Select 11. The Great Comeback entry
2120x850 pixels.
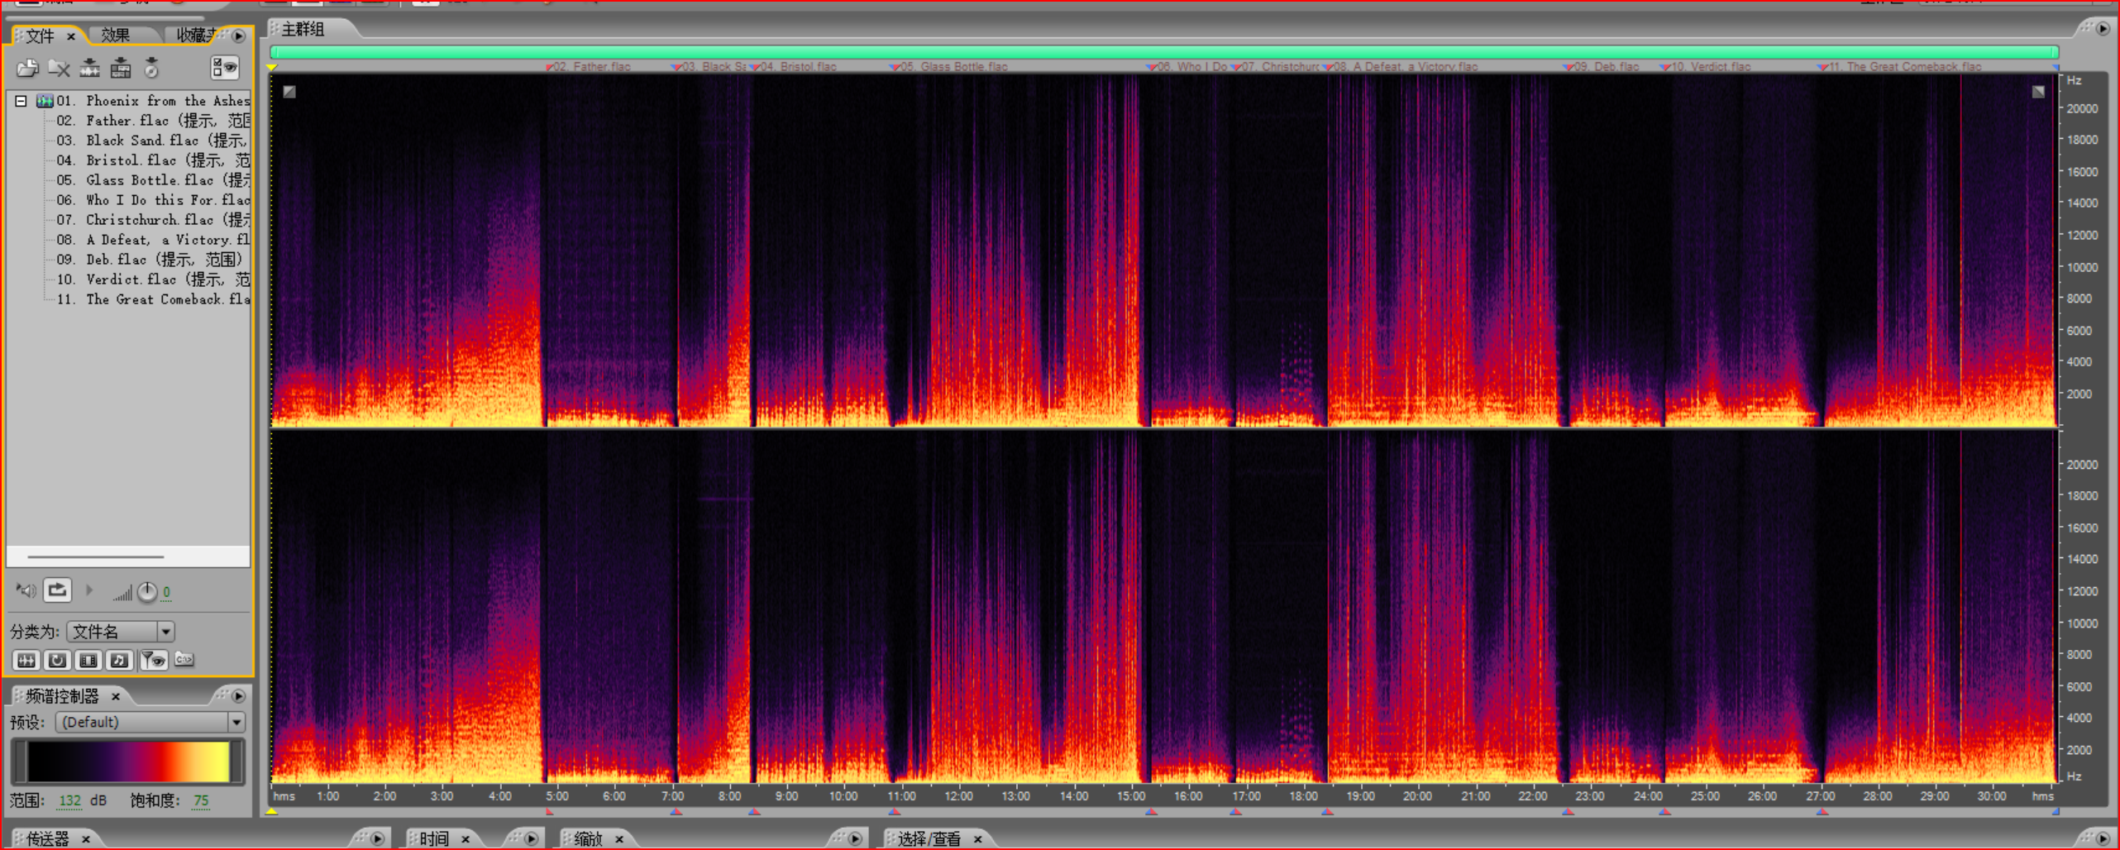pyautogui.click(x=153, y=299)
